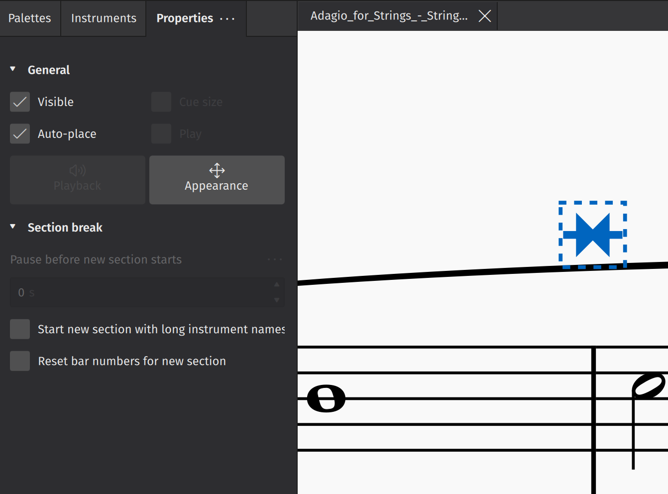The width and height of the screenshot is (668, 494).
Task: Click the crosshair move icon on Appearance button
Action: point(217,171)
